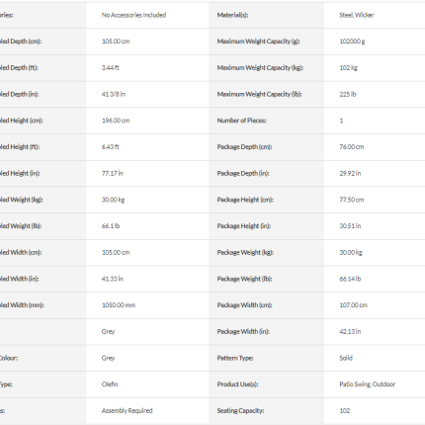Select the "42.13 in" package width value
The image size is (425, 425).
[350, 331]
